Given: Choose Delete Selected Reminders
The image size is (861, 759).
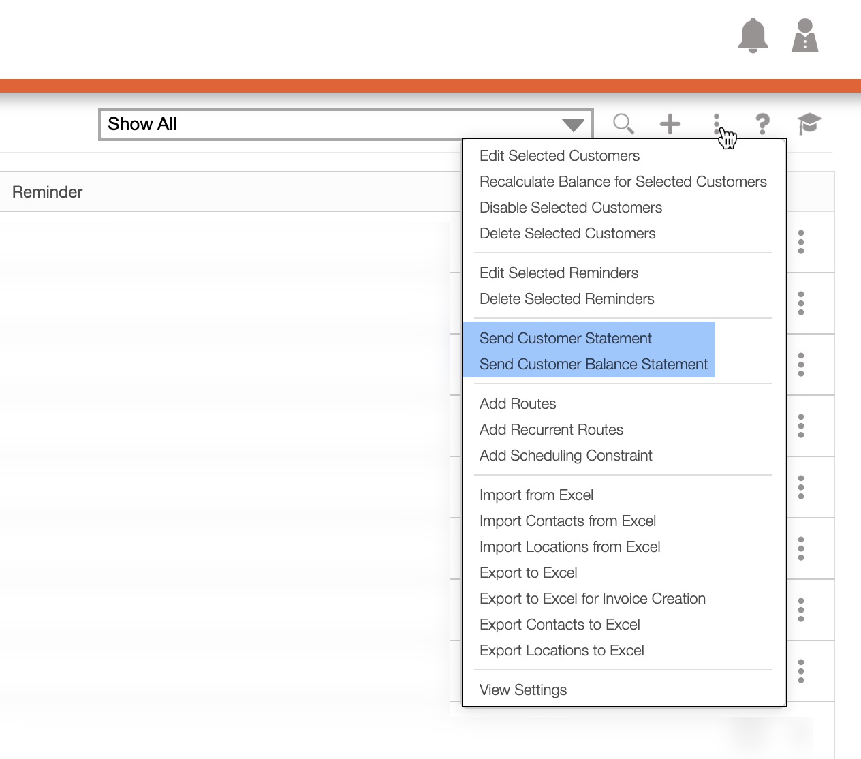Looking at the screenshot, I should (x=566, y=299).
